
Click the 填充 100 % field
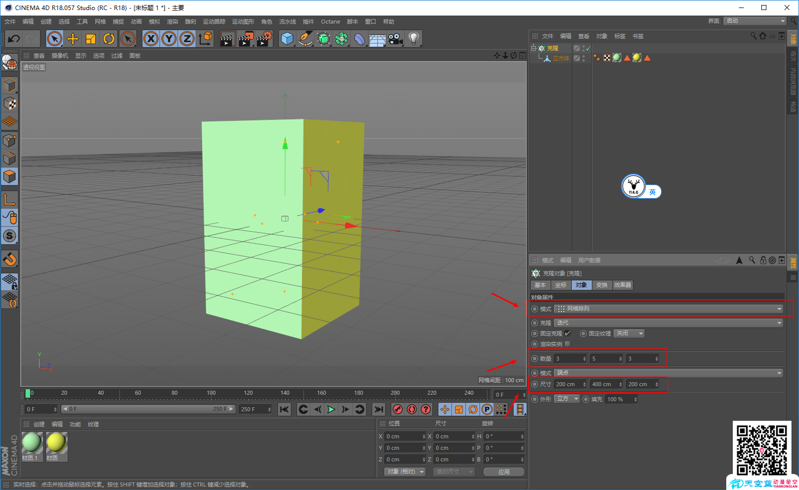[622, 399]
